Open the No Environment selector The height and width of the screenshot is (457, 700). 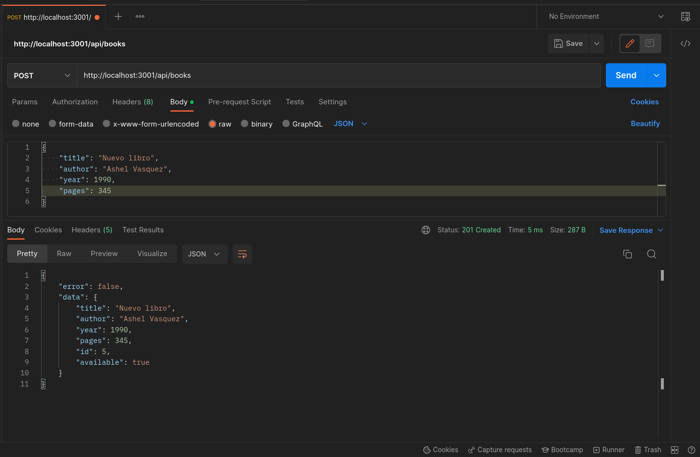click(x=606, y=16)
